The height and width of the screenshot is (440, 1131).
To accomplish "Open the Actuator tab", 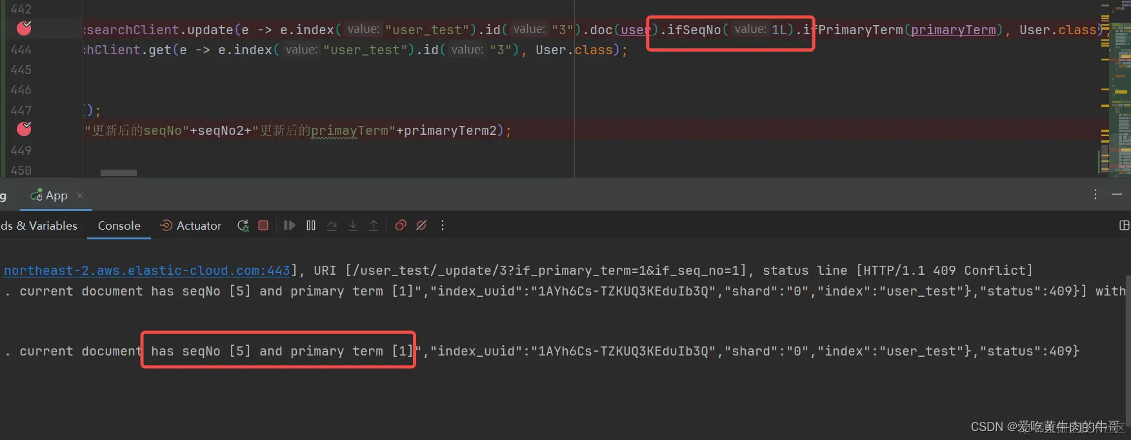I will point(191,225).
